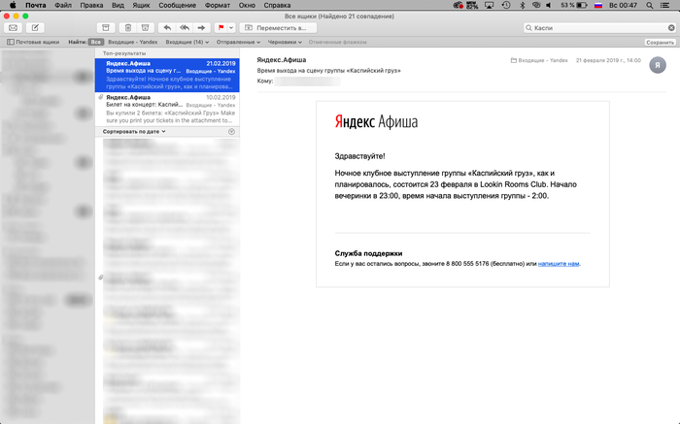
Task: Flag message with the red flag
Action: [221, 28]
